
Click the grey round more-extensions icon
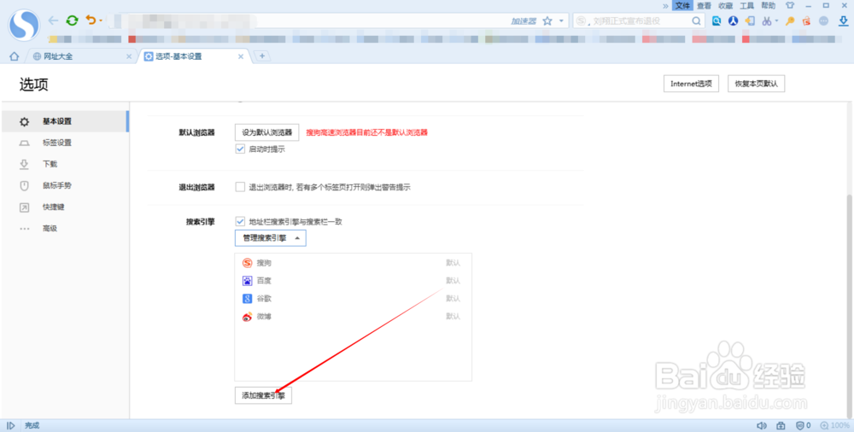point(823,21)
